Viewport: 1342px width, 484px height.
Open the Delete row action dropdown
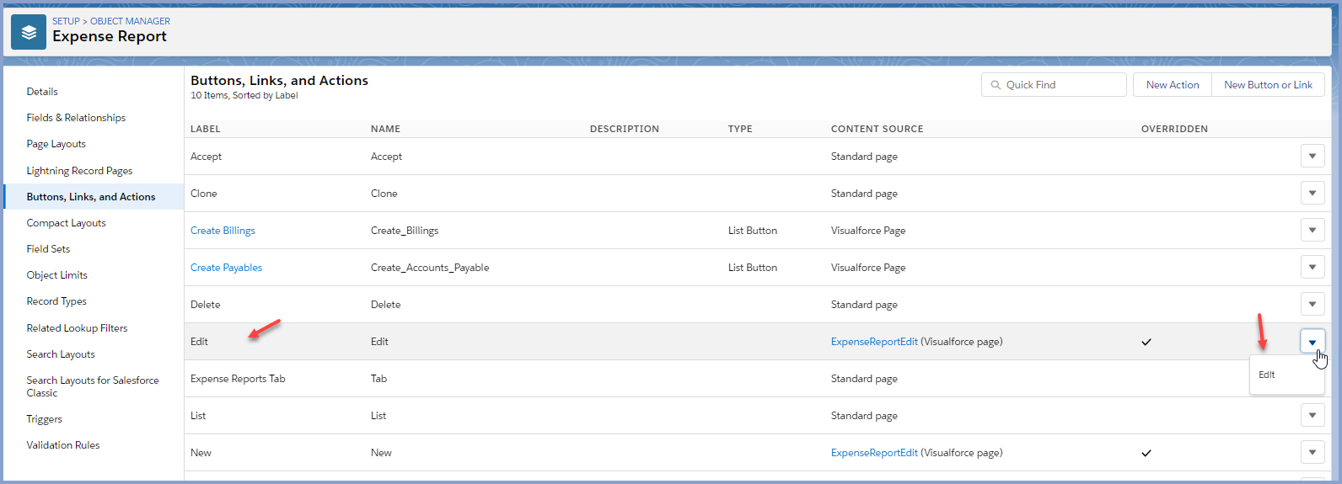tap(1312, 305)
